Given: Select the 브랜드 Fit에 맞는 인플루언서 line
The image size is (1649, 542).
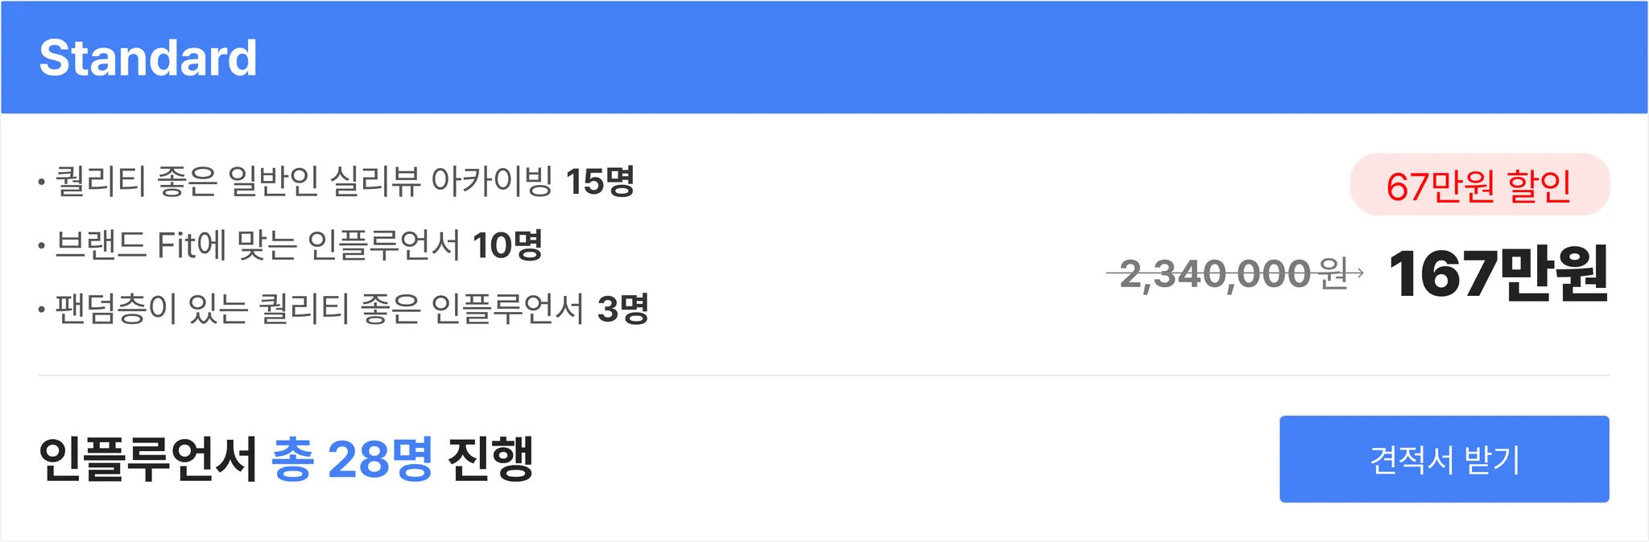Looking at the screenshot, I should [x=291, y=245].
